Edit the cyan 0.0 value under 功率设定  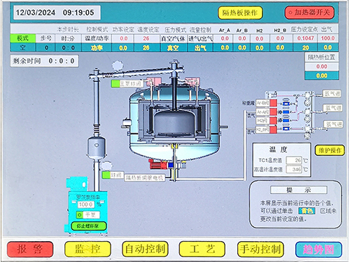point(123,48)
